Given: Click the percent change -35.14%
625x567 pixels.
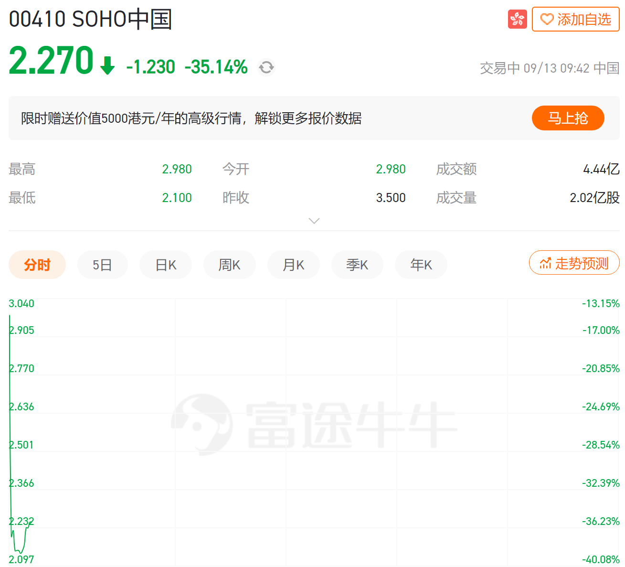Looking at the screenshot, I should pyautogui.click(x=216, y=67).
